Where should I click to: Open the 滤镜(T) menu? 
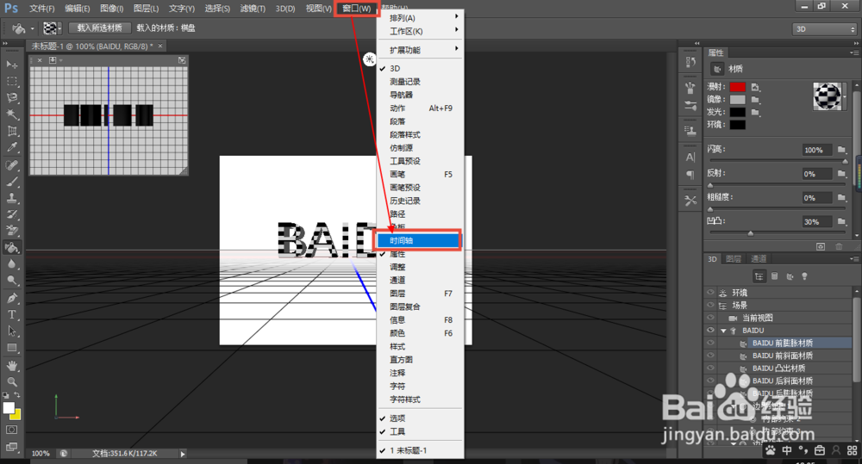(x=253, y=9)
